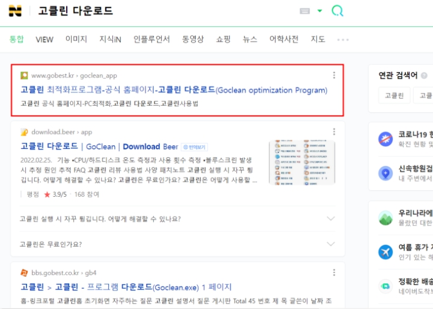The width and height of the screenshot is (433, 309).
Task: Click the green search magnifier button
Action: pyautogui.click(x=337, y=11)
